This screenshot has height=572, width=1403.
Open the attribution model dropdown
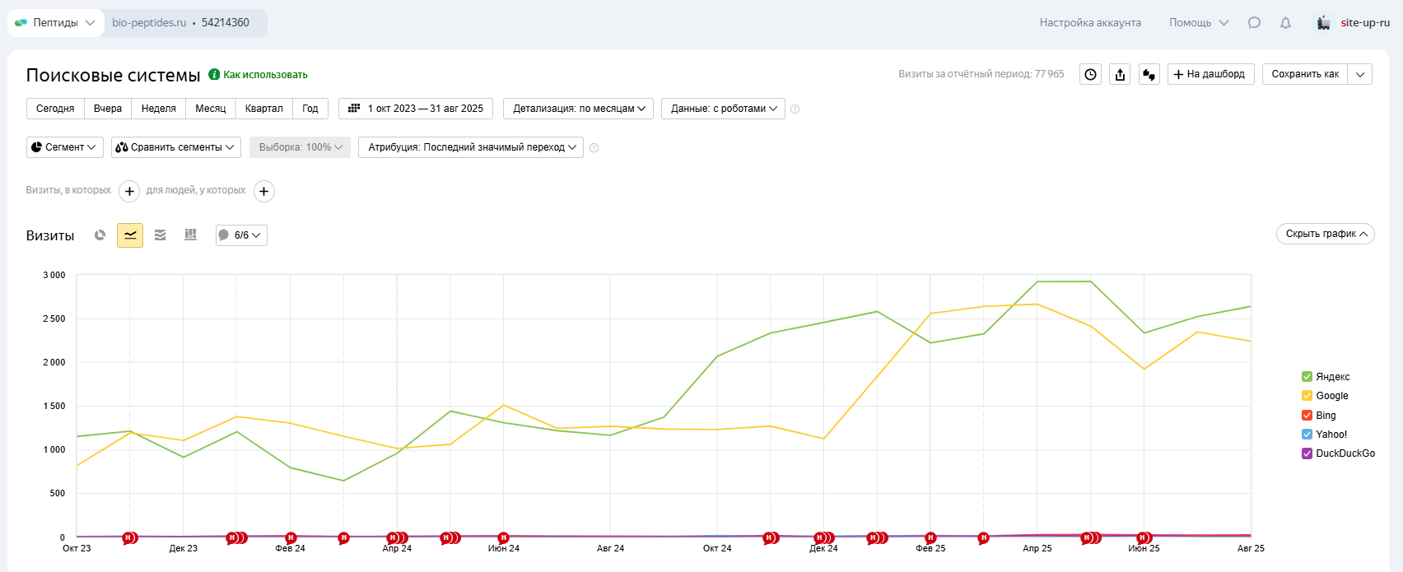tap(471, 147)
